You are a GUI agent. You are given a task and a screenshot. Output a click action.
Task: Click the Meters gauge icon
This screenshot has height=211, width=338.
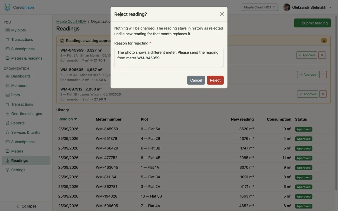point(7,151)
